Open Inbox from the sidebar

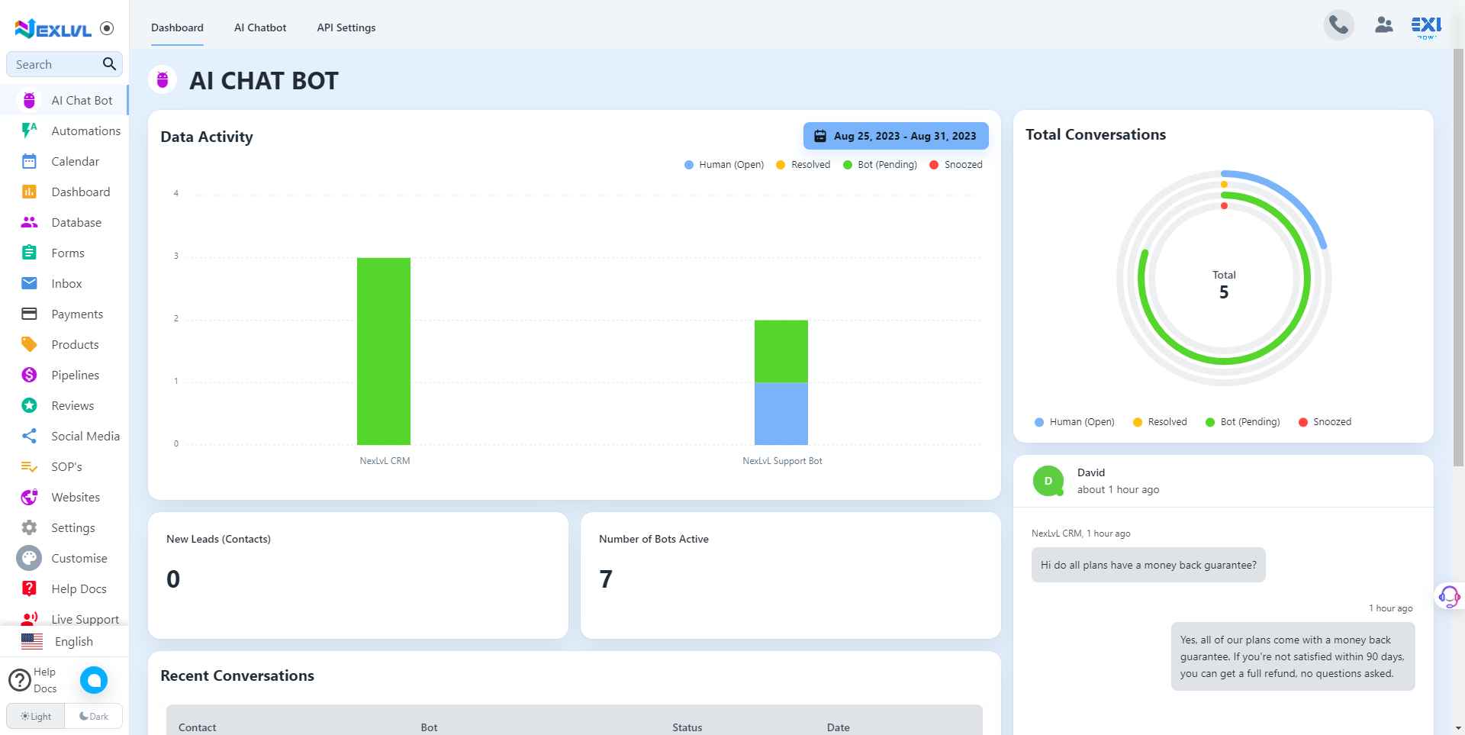pyautogui.click(x=64, y=283)
